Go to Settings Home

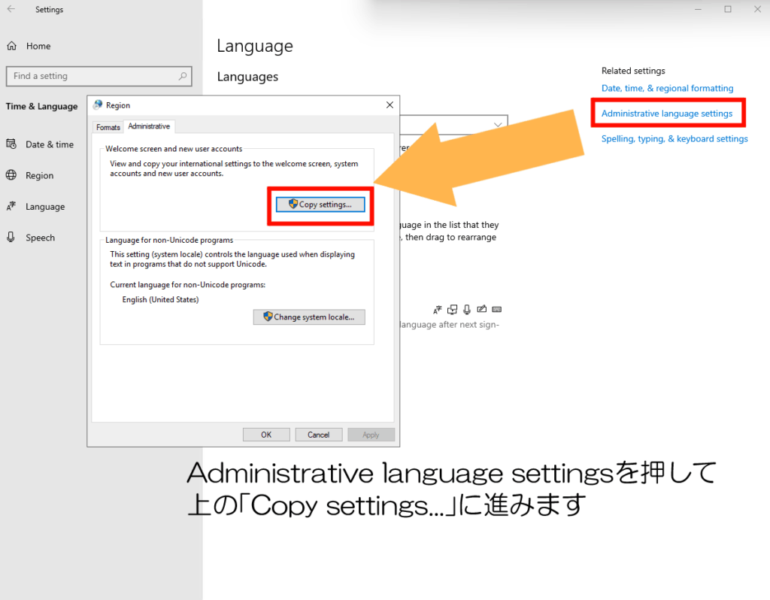point(38,46)
